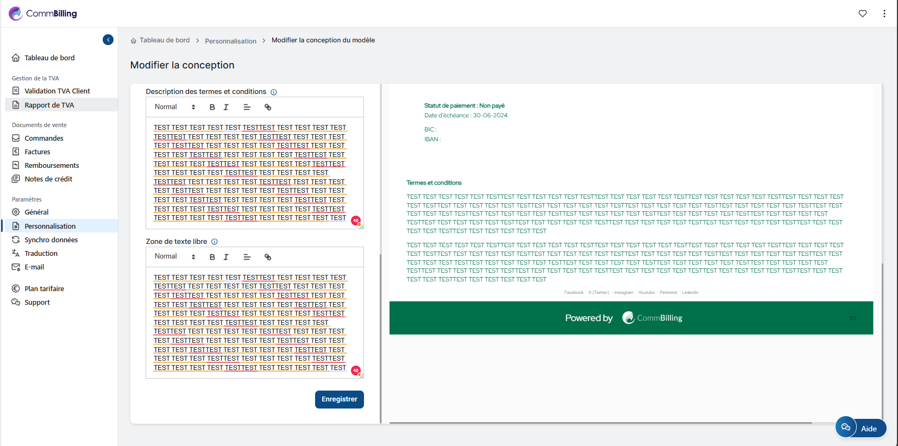Click the heart favorites icon
The image size is (898, 446).
point(863,14)
